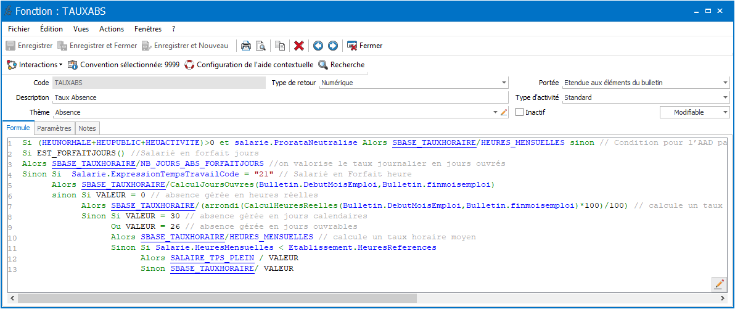Click the printer icon
The height and width of the screenshot is (309, 735).
coord(246,46)
